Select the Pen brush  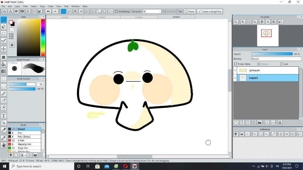24,133
